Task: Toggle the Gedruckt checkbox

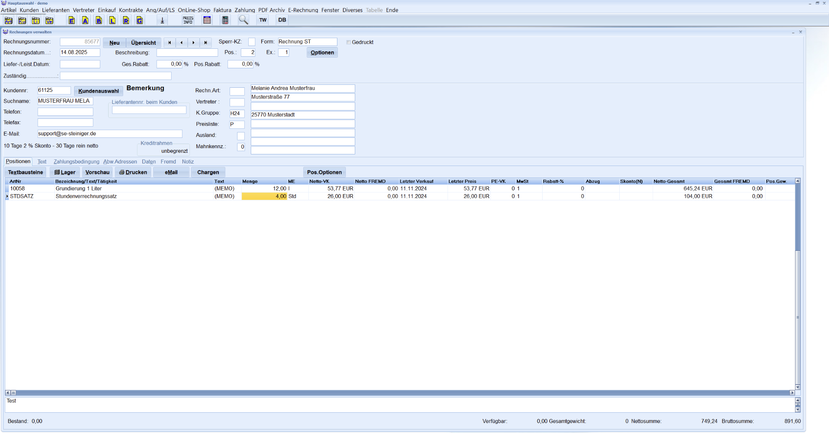Action: coord(349,42)
